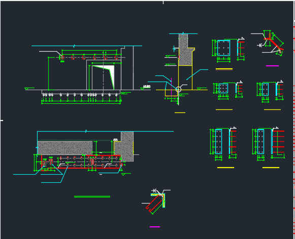Select the double green title underline below the plan
The image size is (295, 239).
(x=92, y=196)
